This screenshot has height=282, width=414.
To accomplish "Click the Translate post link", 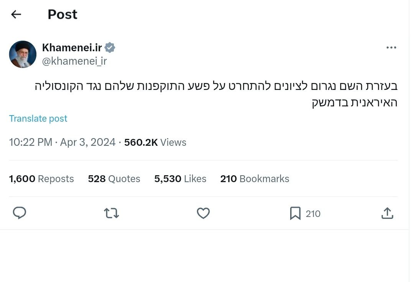I will click(38, 119).
